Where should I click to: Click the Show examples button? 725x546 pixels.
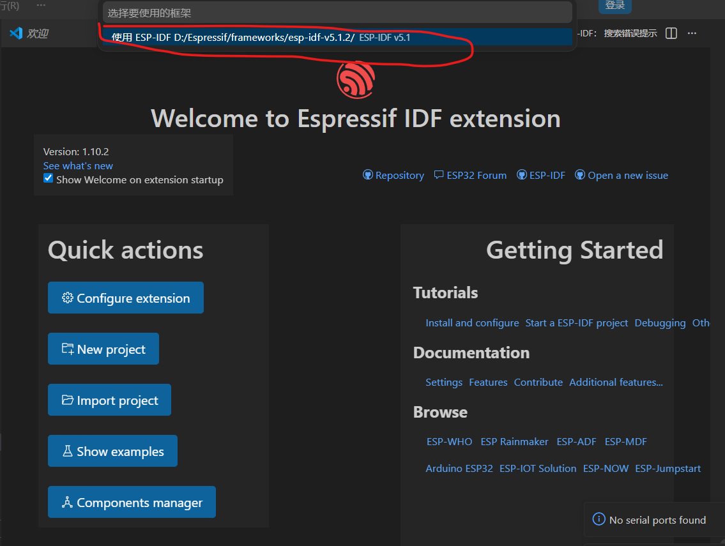113,451
